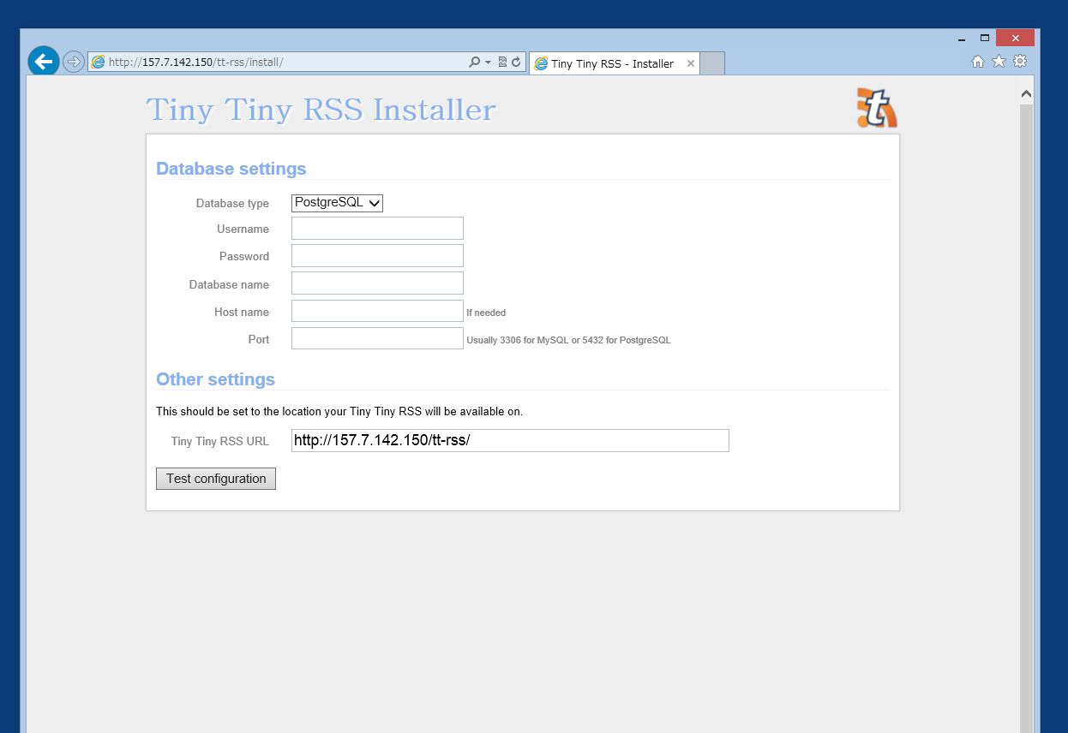This screenshot has height=733, width=1068.
Task: Click the scrollbar up arrow
Action: pos(1026,94)
